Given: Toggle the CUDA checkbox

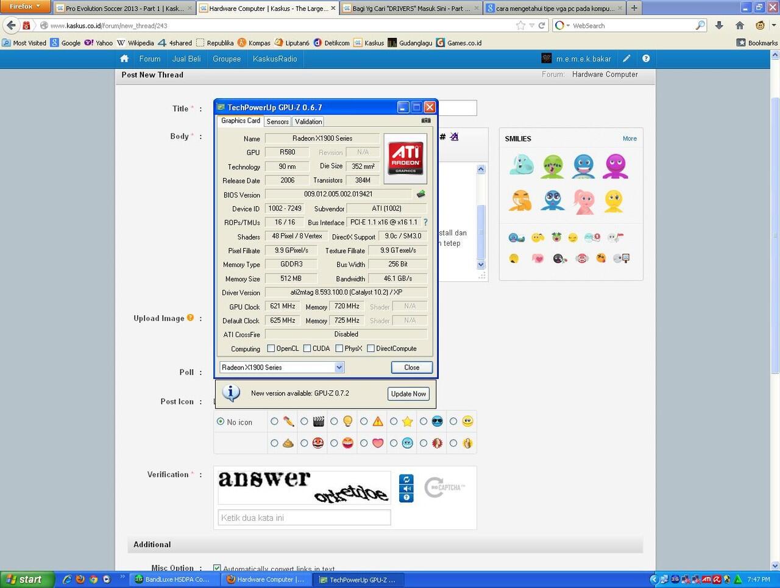Looking at the screenshot, I should [x=307, y=348].
